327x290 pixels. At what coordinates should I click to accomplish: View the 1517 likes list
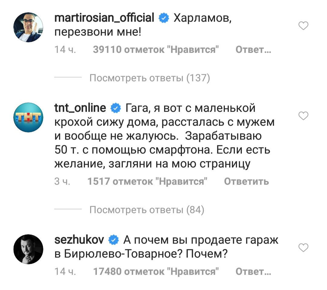147,181
